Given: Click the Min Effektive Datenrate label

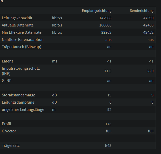Looking at the screenshot, I should [x=21, y=32].
